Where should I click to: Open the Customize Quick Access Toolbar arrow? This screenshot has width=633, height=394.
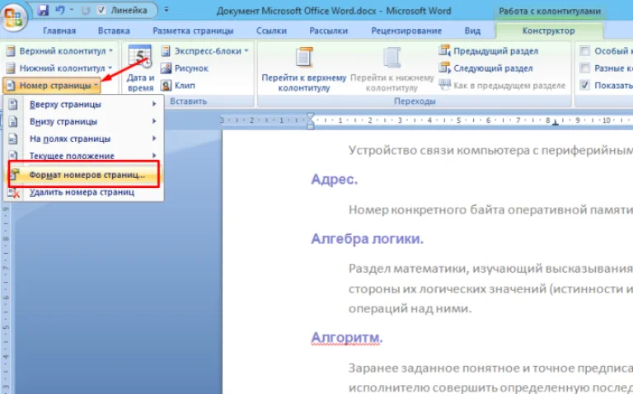[166, 10]
